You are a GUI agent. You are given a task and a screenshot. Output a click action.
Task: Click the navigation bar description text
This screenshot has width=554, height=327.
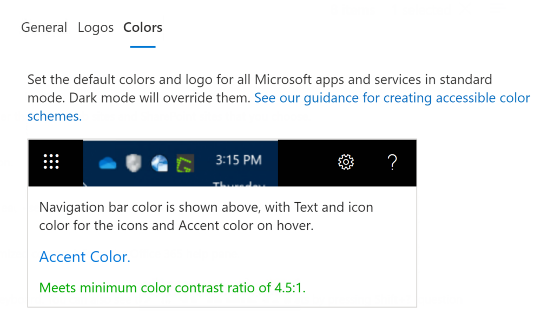pyautogui.click(x=206, y=216)
